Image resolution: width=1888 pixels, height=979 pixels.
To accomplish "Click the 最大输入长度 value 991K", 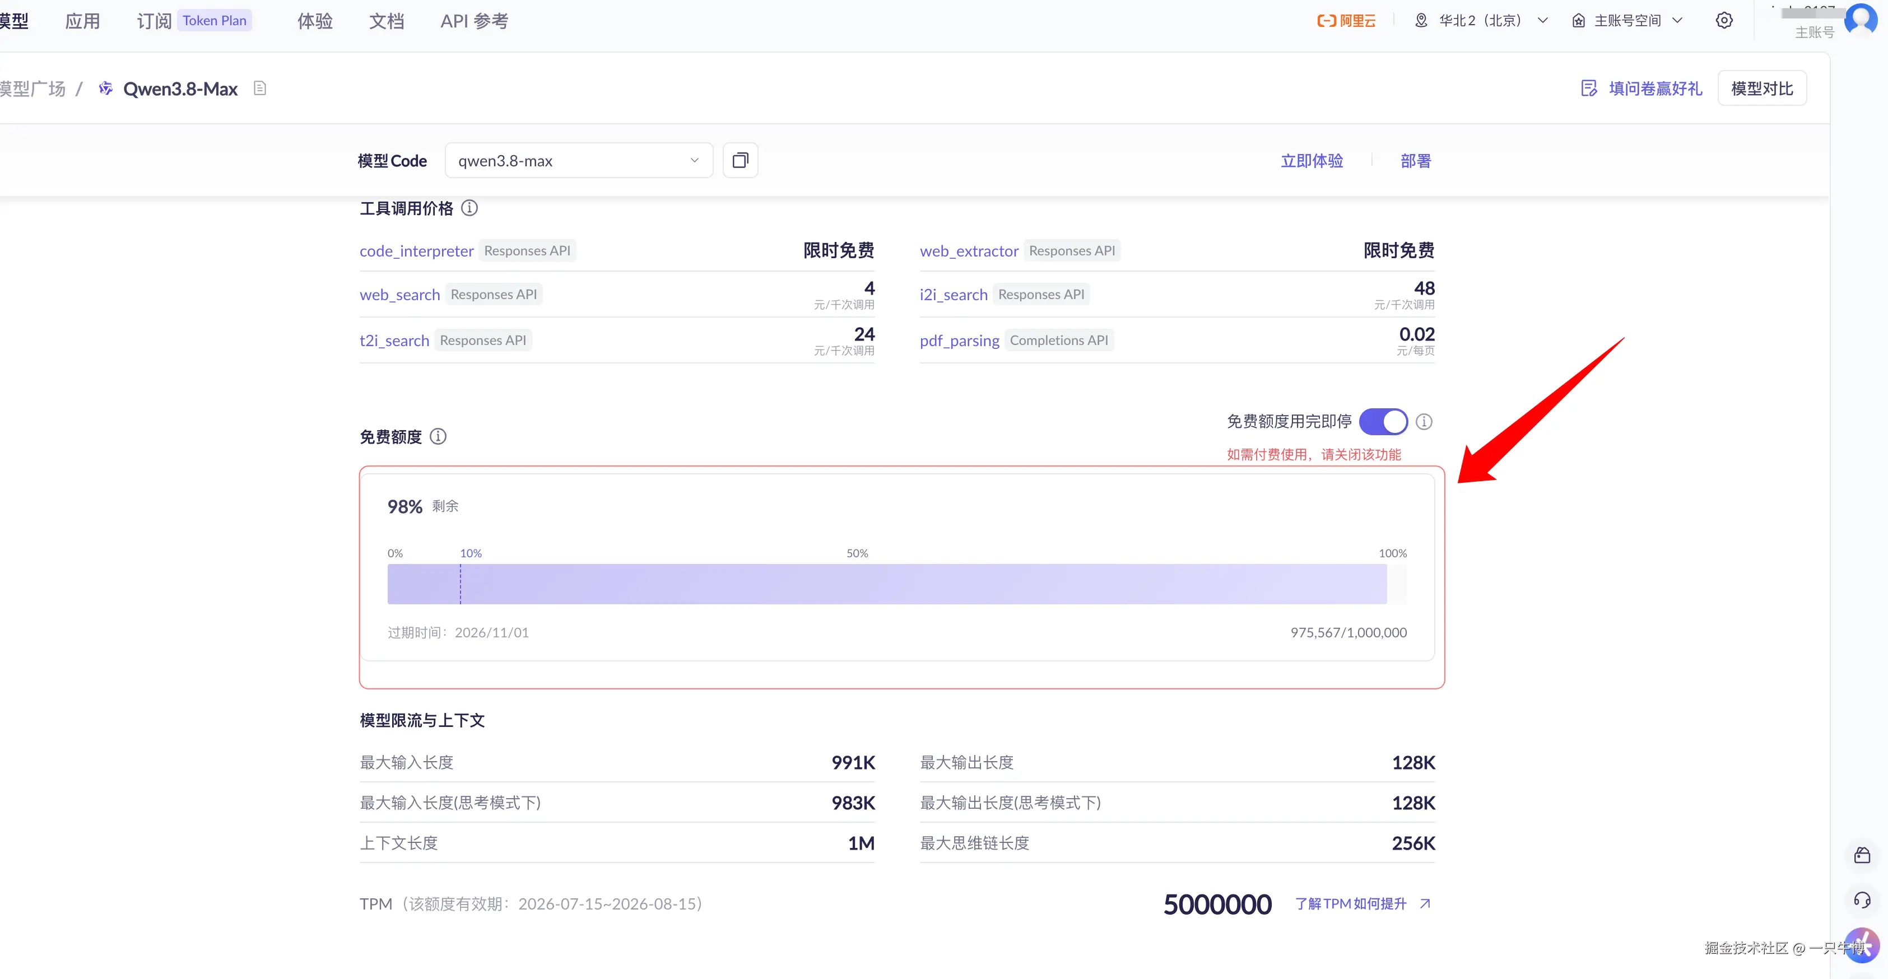I will (x=853, y=763).
